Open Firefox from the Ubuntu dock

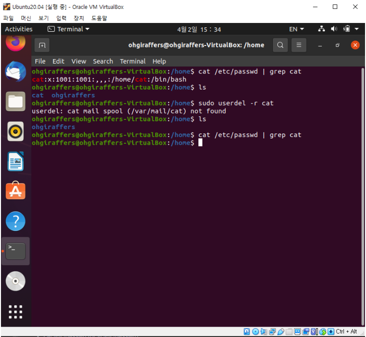coord(15,43)
